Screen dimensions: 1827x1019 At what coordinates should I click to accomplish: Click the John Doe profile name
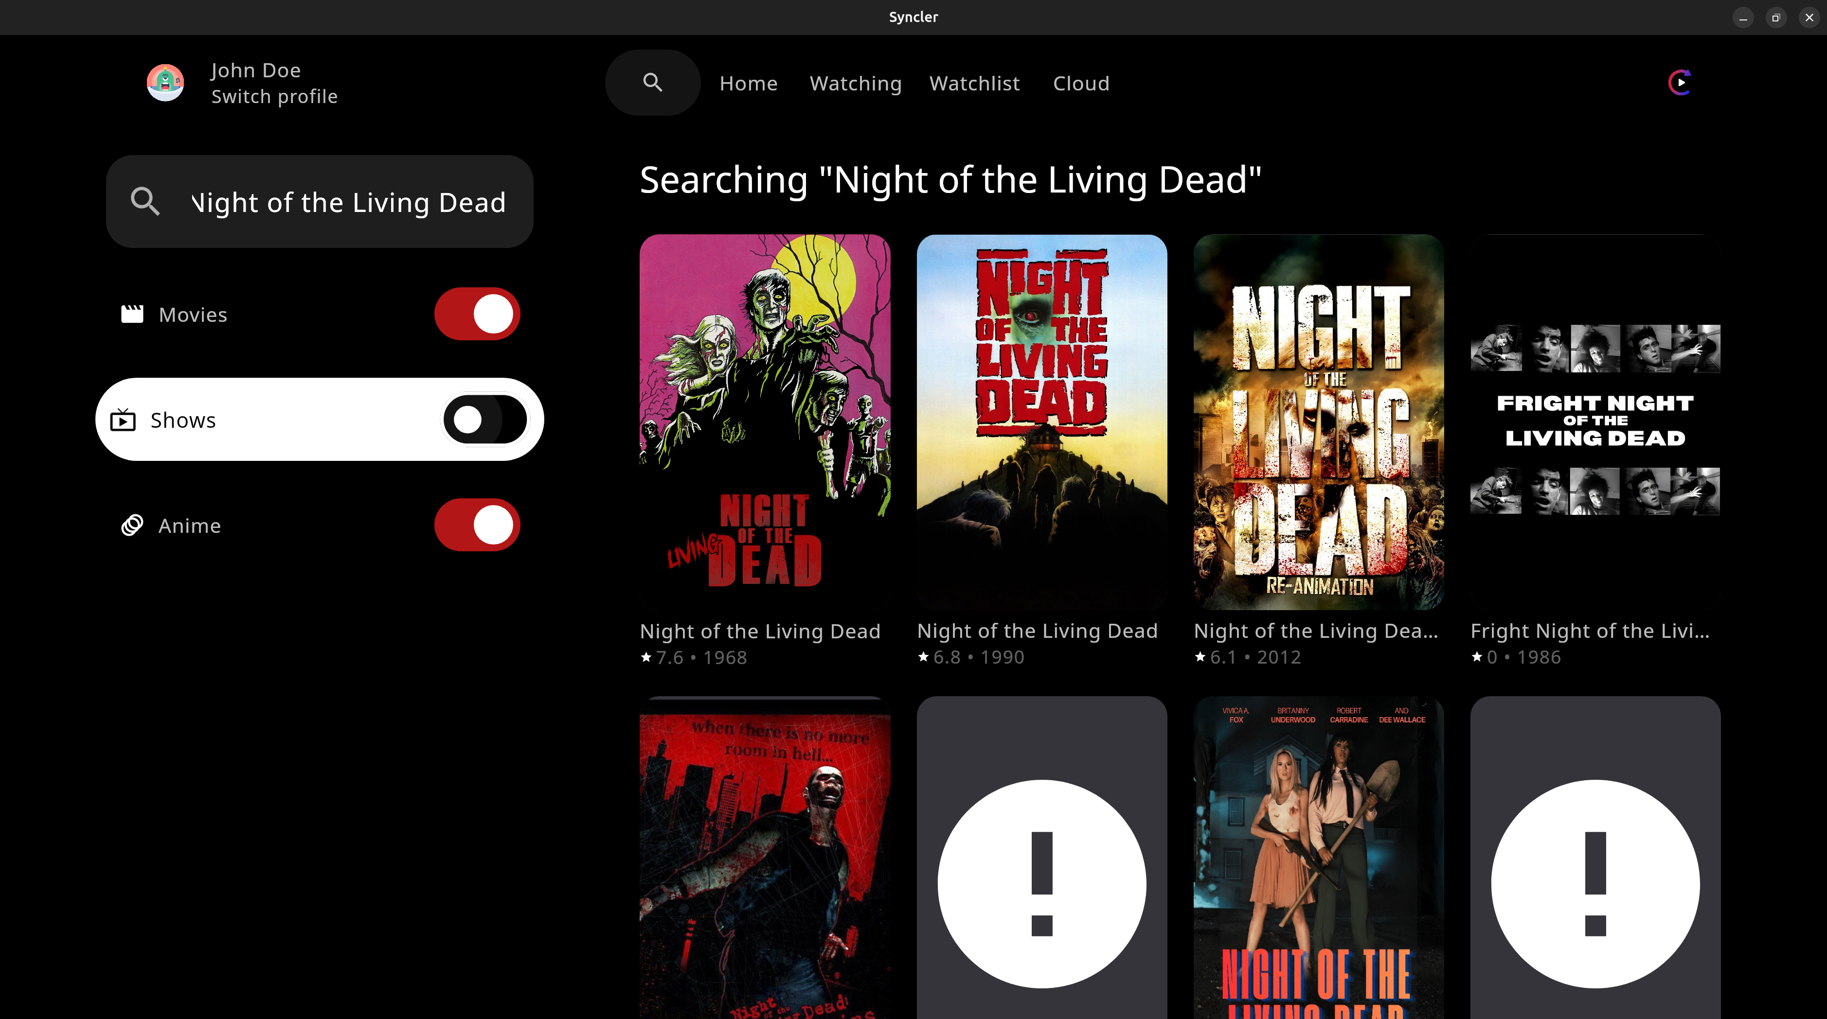(x=256, y=70)
